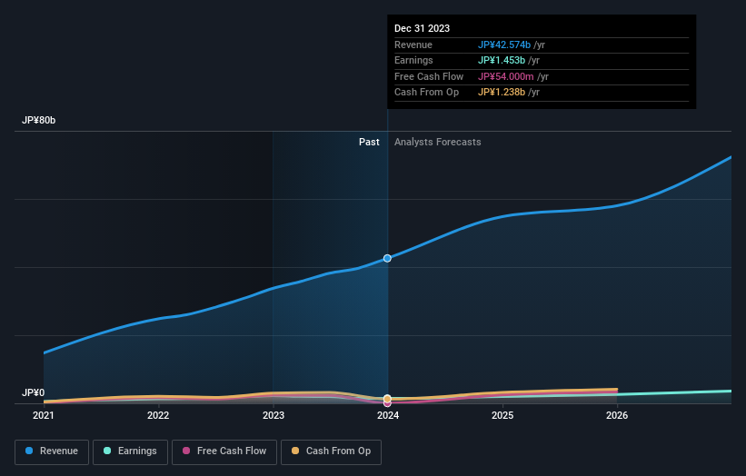
Task: Toggle the Cash From Op legend button
Action: pyautogui.click(x=331, y=451)
